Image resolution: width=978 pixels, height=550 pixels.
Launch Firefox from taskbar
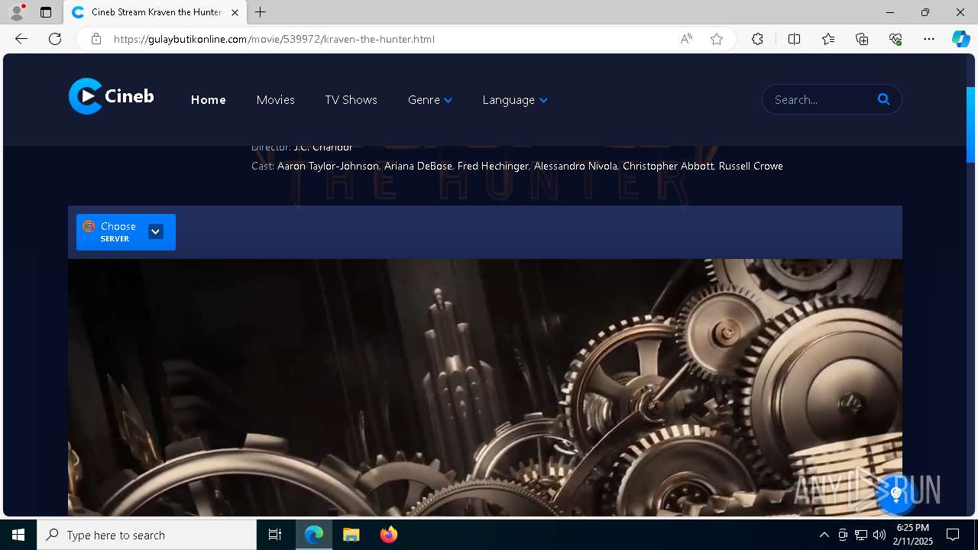tap(388, 535)
